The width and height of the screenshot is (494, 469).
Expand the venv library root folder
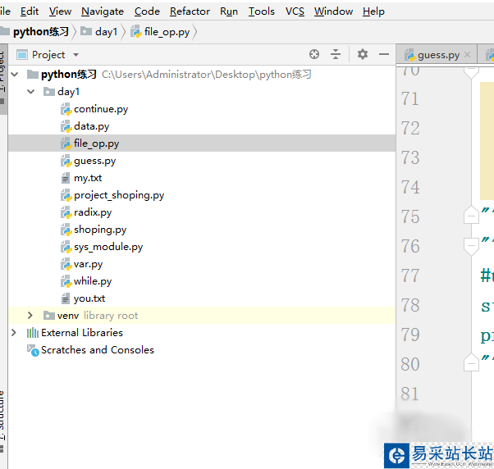[x=30, y=316]
